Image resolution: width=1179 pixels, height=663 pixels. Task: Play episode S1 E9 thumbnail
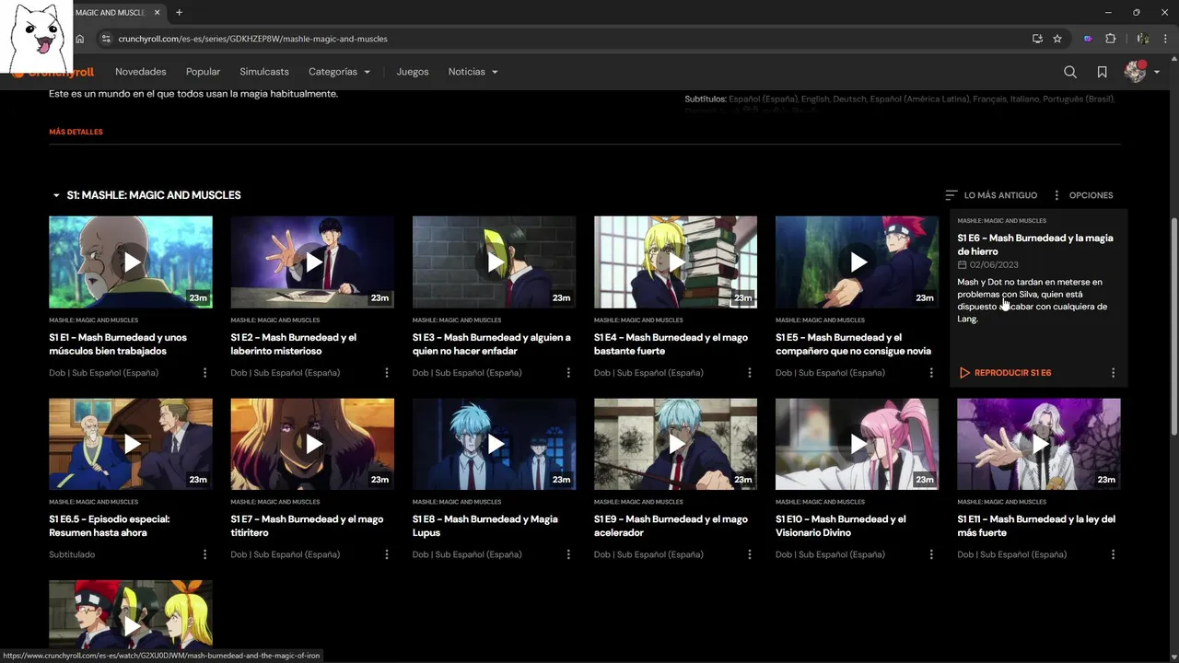(675, 444)
